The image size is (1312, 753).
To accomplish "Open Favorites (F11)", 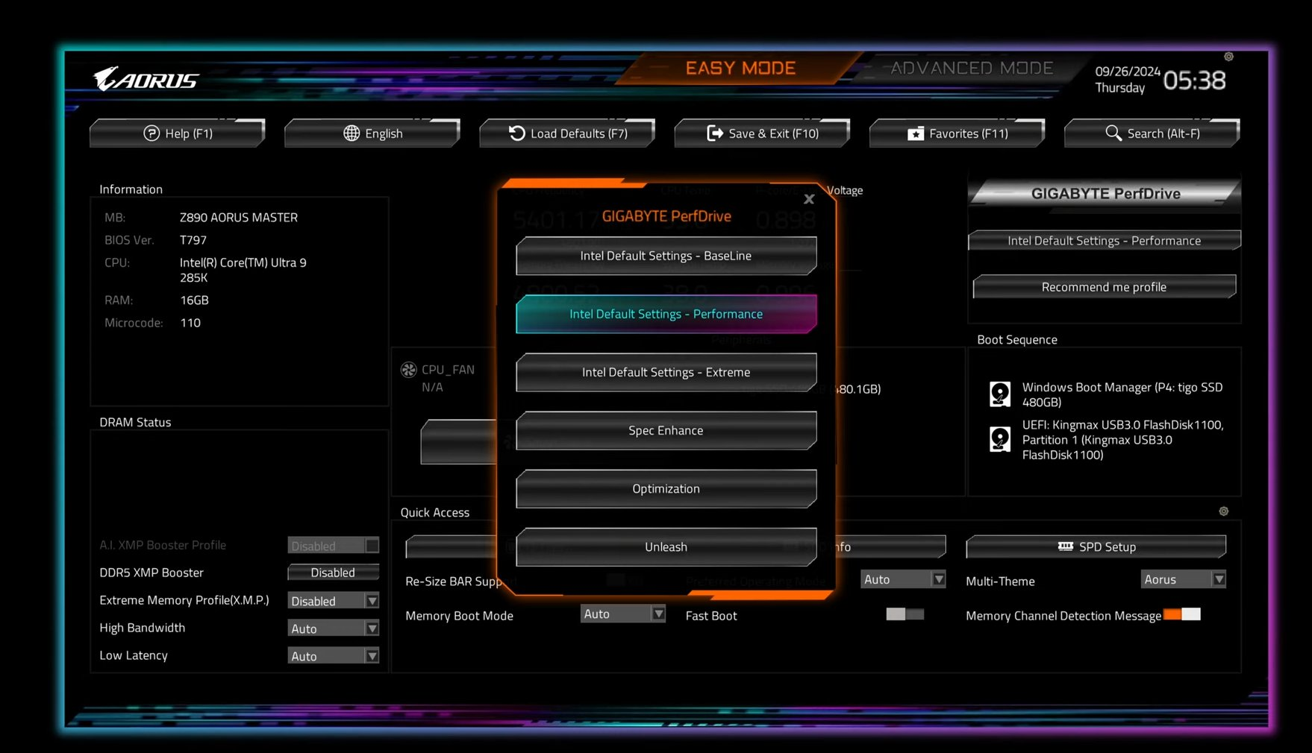I will [x=957, y=133].
